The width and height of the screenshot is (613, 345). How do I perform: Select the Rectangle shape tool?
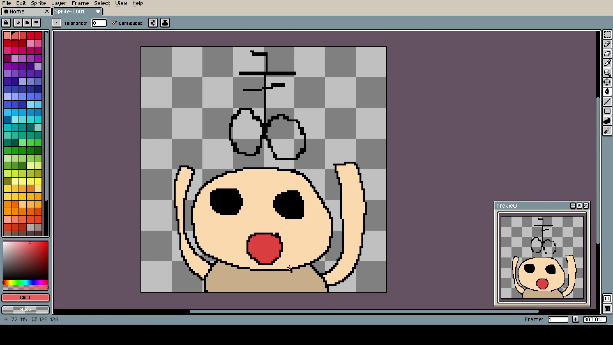tap(607, 111)
